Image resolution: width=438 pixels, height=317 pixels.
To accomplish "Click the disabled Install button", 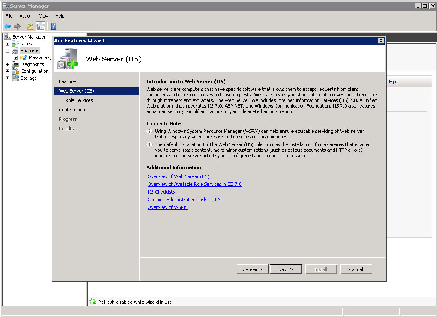I will pyautogui.click(x=321, y=269).
